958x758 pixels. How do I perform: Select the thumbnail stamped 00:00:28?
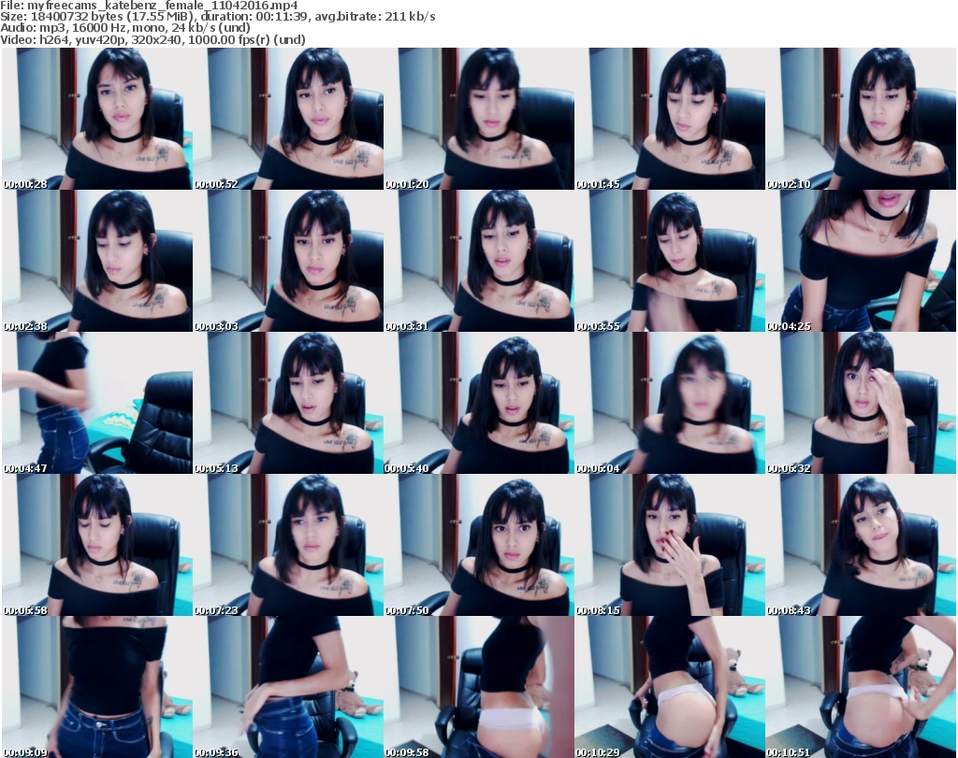tap(97, 119)
